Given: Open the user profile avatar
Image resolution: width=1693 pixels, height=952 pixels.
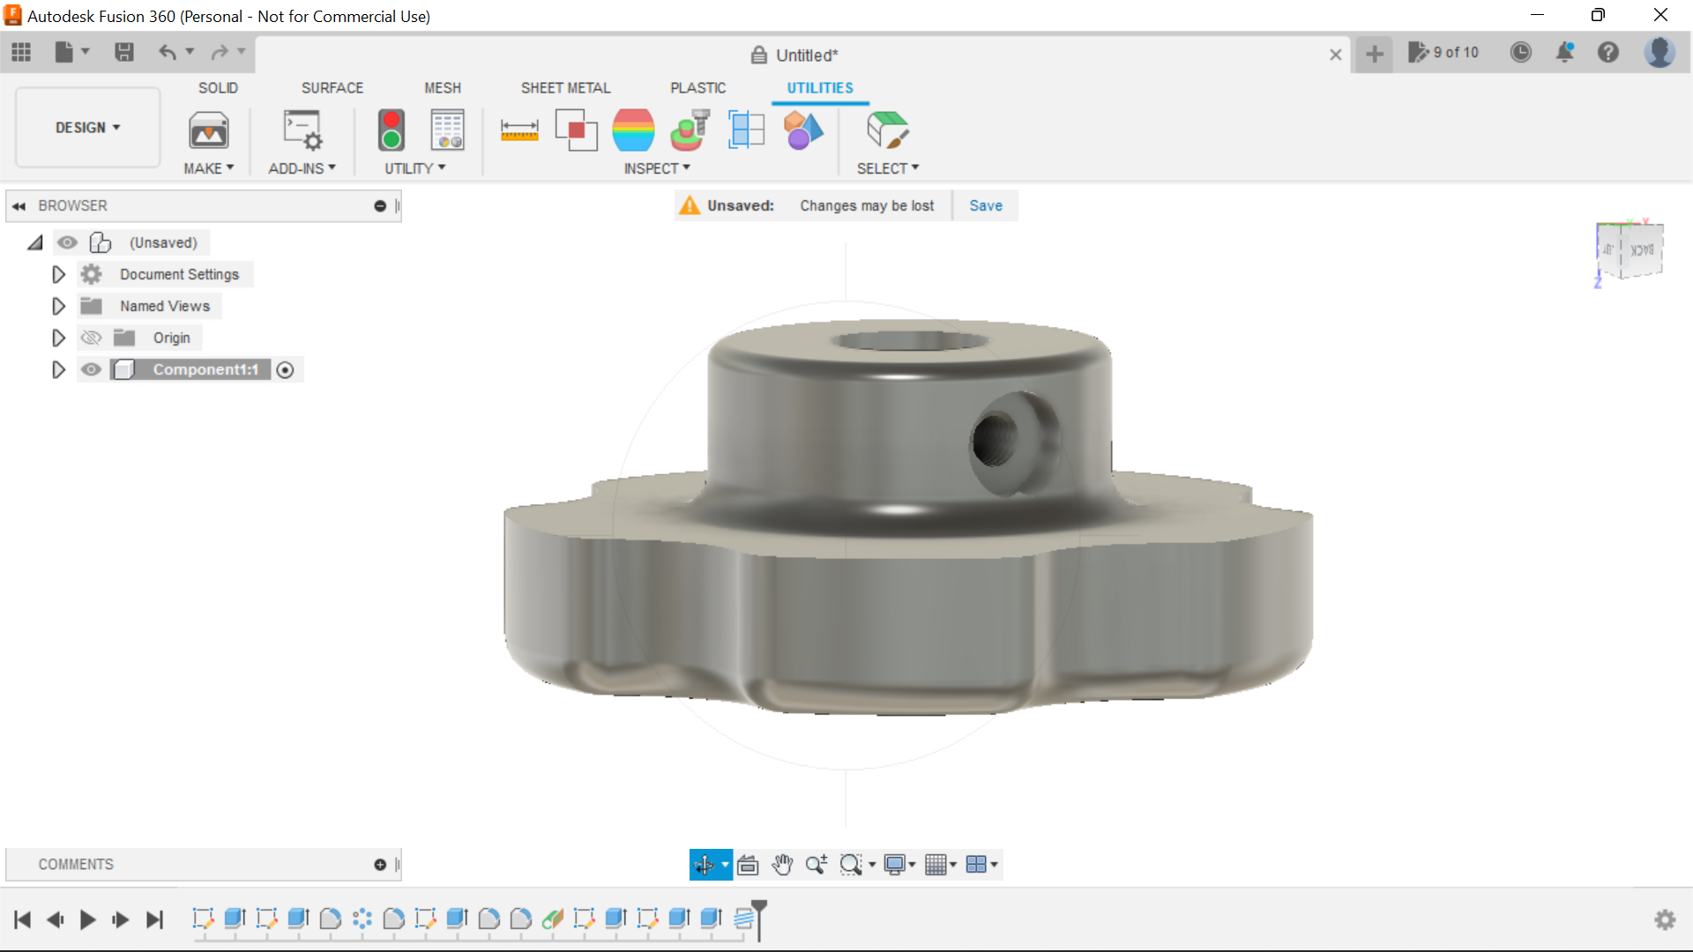Looking at the screenshot, I should [x=1660, y=53].
